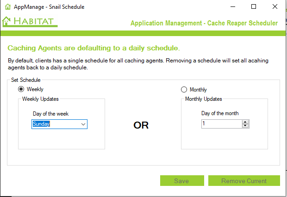Expand the day of week dropdown arrow
Screen dimensions: 287x197
point(83,124)
